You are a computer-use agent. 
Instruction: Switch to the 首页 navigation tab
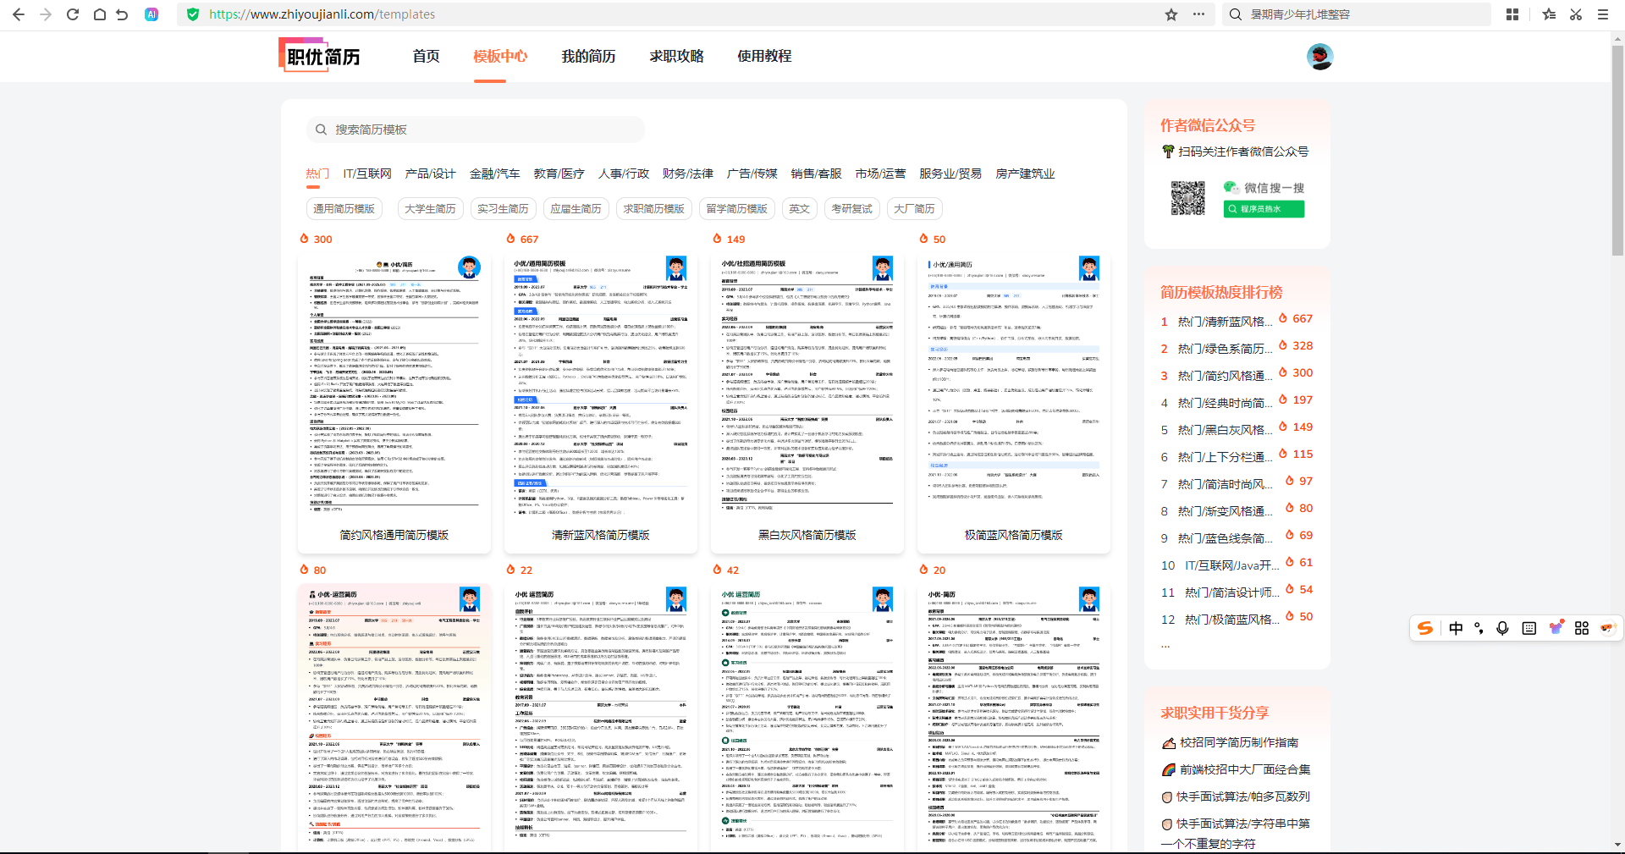point(426,56)
